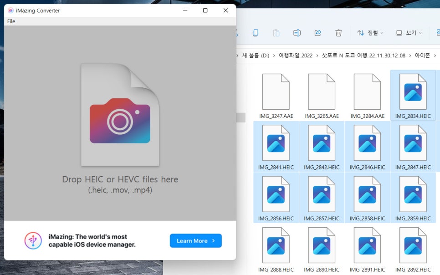Click the share icon in Explorer toolbar
This screenshot has width=440, height=275.
(317, 33)
